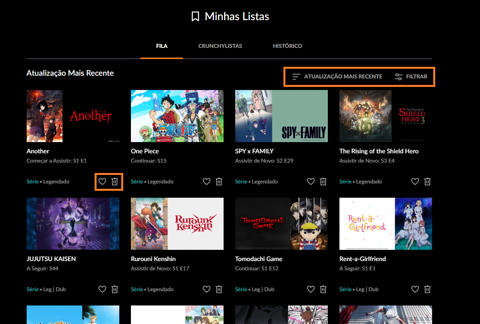Open the Filtrar filter options
This screenshot has height=324, width=480.
[x=411, y=76]
